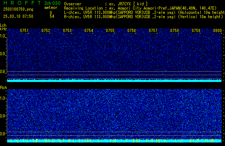Click the Rch 0.8 kHz axis label
The image size is (225, 146).
click(3, 134)
